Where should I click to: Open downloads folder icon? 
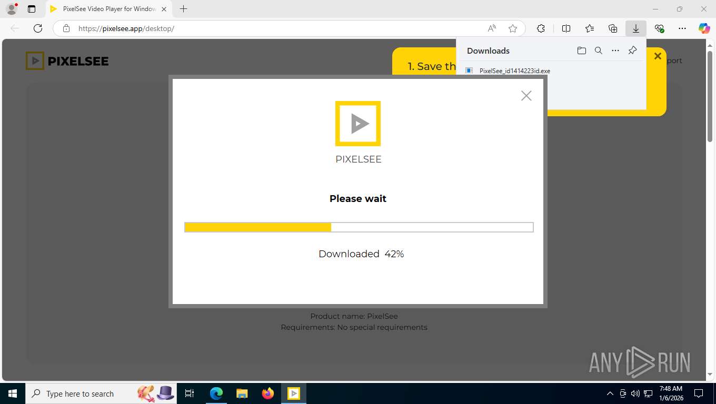(581, 50)
